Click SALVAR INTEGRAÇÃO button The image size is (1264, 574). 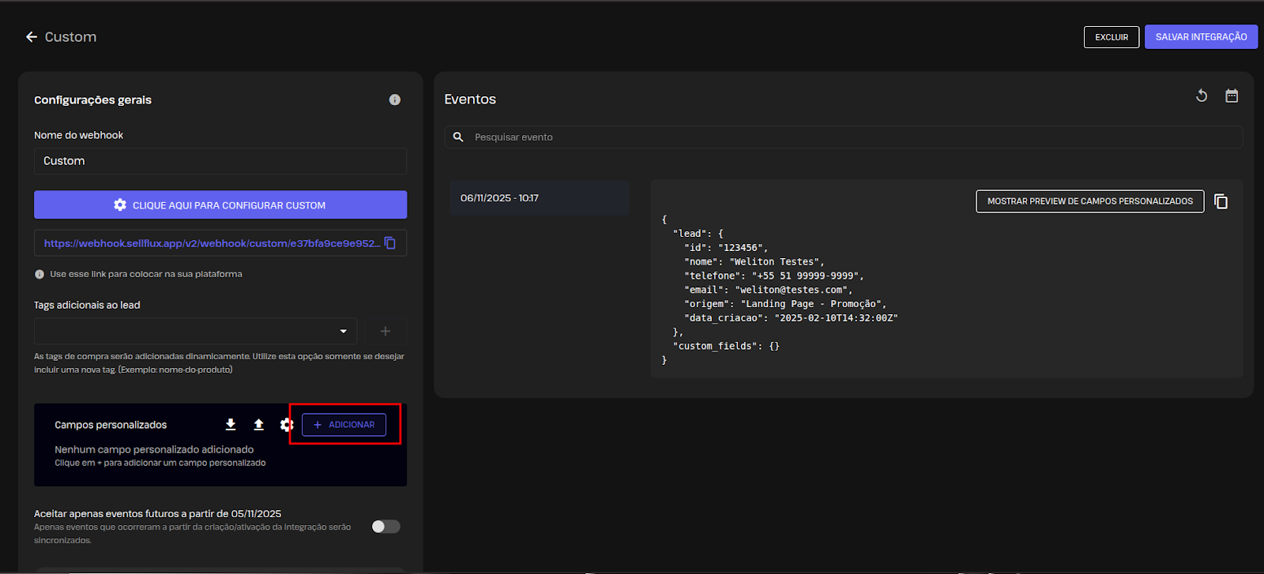point(1201,37)
